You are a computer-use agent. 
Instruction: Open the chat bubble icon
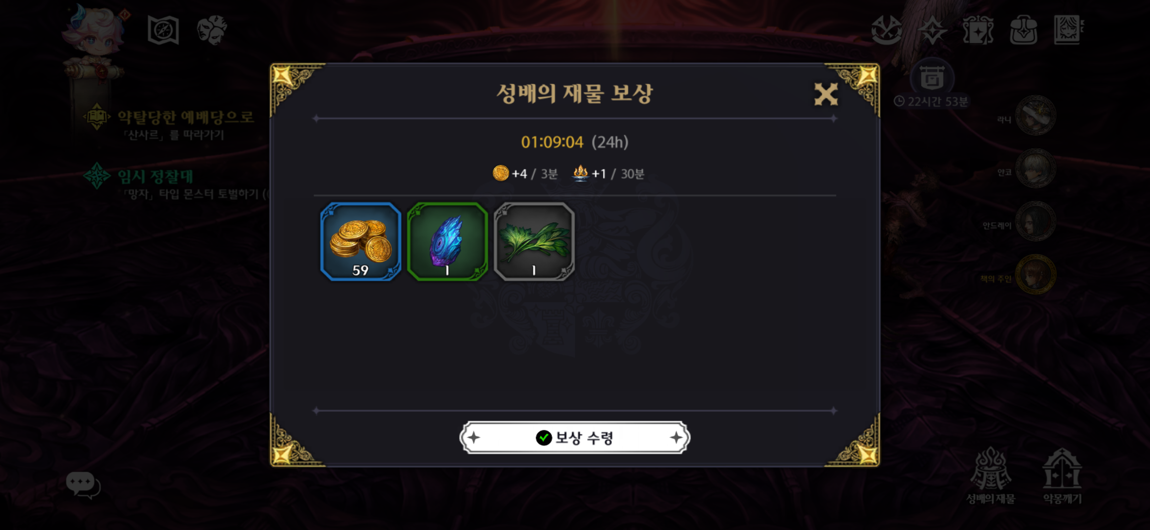[x=83, y=485]
